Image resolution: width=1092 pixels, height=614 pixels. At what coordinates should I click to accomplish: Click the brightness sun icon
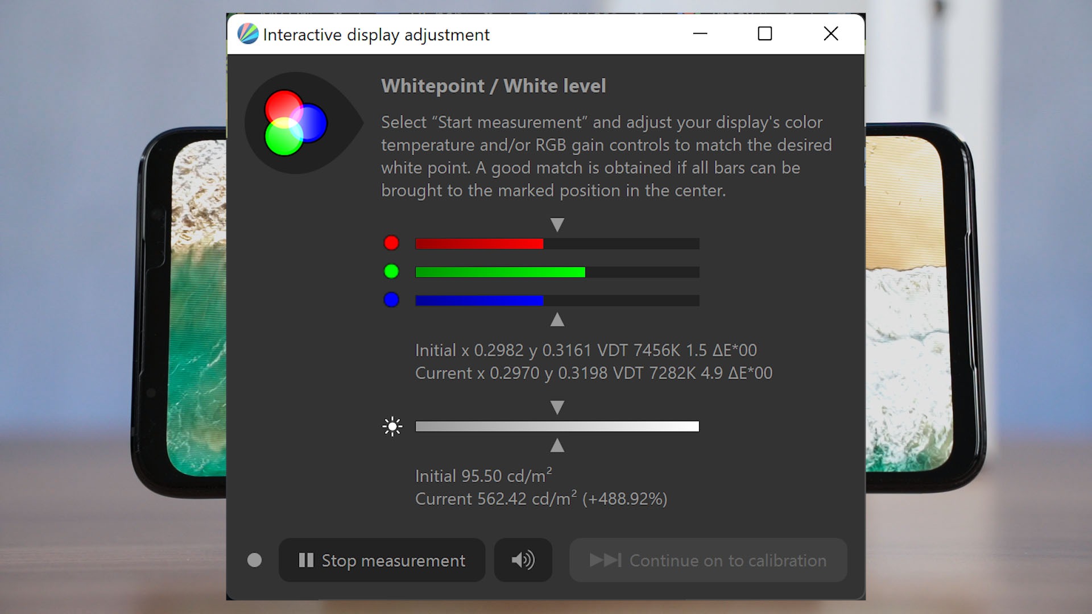[x=392, y=426]
